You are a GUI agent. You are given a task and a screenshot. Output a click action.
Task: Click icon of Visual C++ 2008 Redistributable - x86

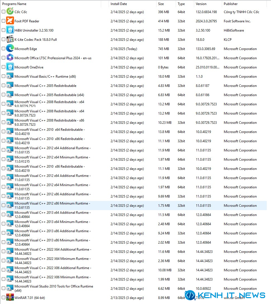[x=10, y=122]
